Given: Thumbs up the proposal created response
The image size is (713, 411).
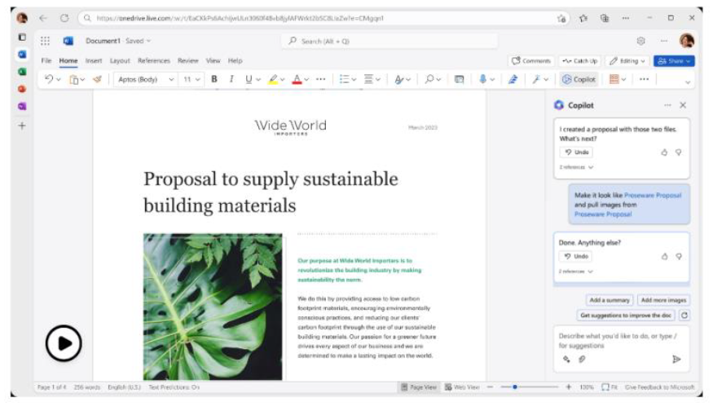Looking at the screenshot, I should [664, 152].
